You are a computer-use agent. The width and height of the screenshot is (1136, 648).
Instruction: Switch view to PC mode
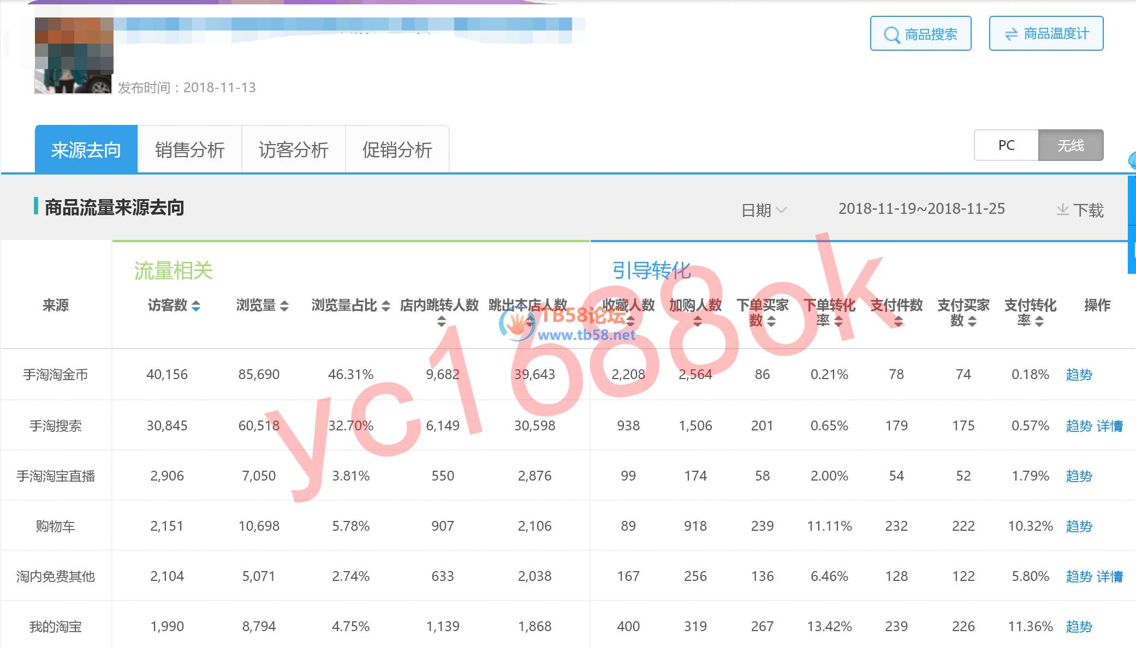click(x=1006, y=145)
